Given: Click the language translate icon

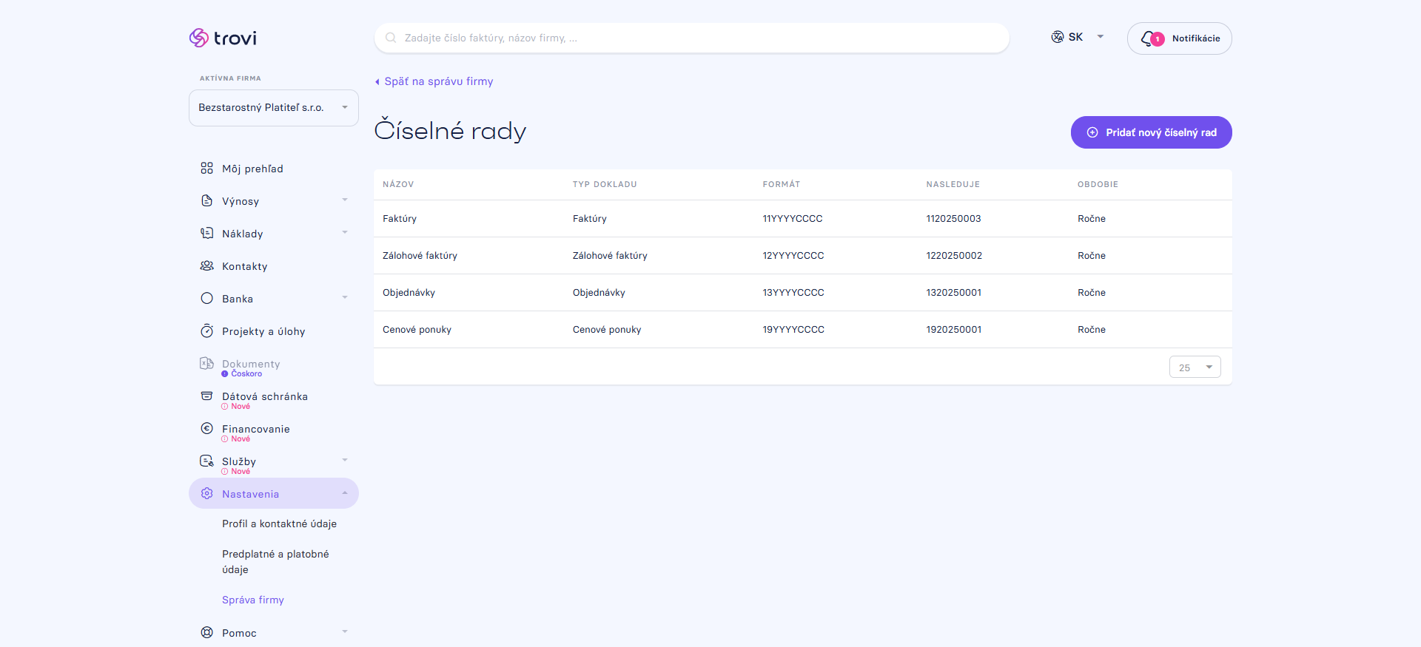Looking at the screenshot, I should pyautogui.click(x=1058, y=37).
